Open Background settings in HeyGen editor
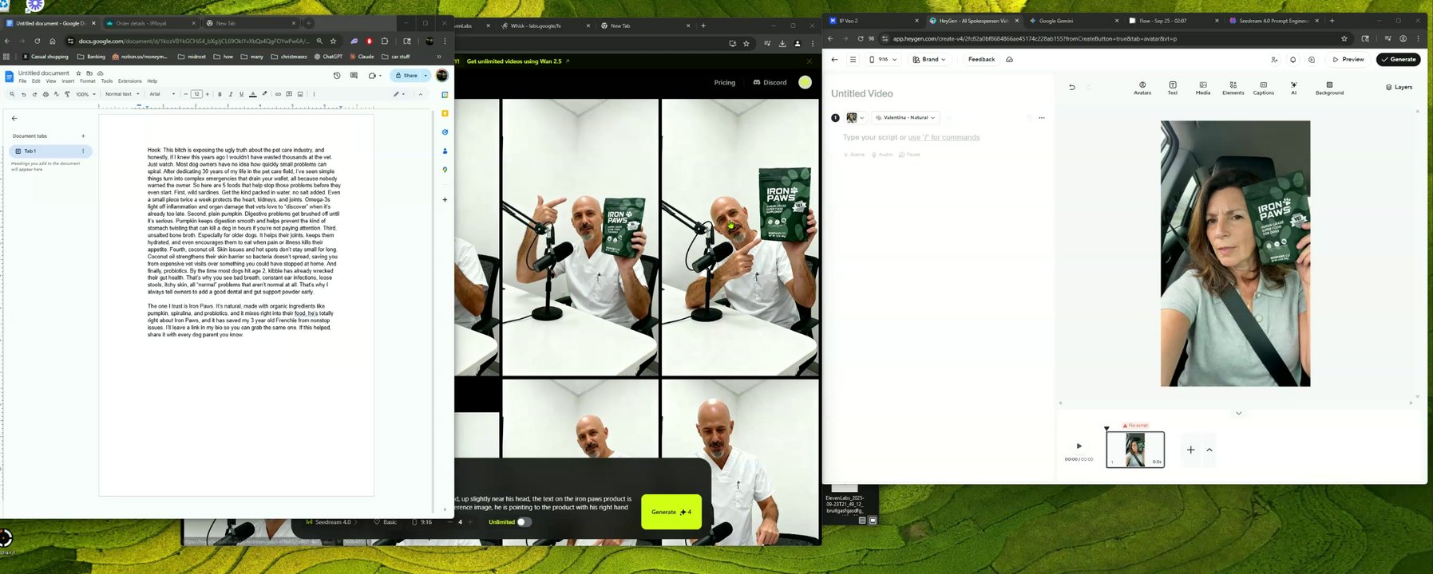The width and height of the screenshot is (1433, 574). click(1329, 88)
